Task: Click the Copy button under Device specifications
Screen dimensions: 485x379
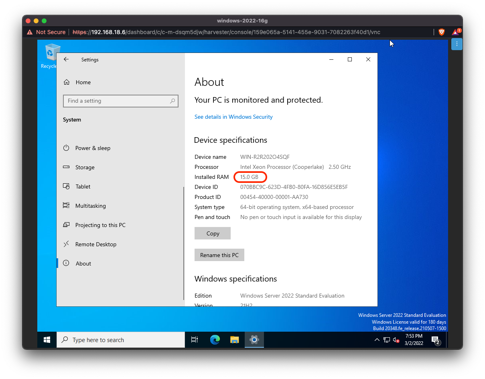Action: [x=213, y=233]
